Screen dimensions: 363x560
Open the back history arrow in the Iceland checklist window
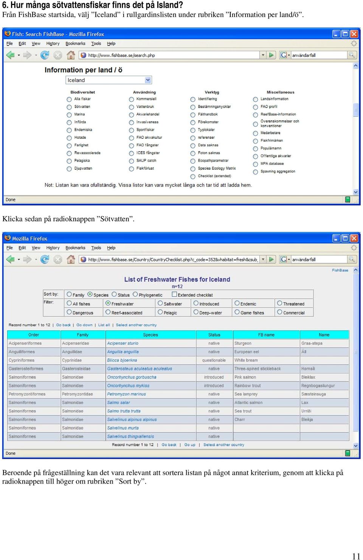coord(19,260)
